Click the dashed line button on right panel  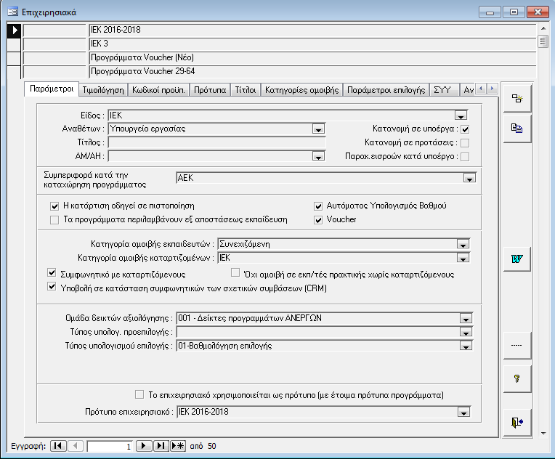(x=516, y=346)
